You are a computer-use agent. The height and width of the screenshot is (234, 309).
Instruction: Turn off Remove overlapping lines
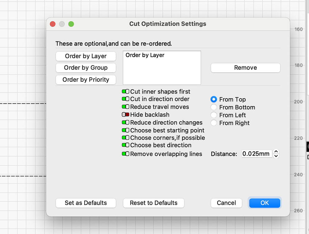(x=125, y=154)
